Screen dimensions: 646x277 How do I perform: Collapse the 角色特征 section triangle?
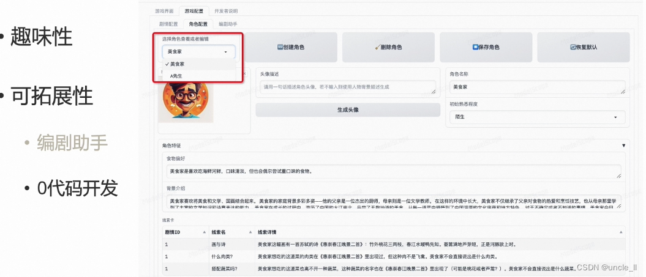pyautogui.click(x=623, y=146)
